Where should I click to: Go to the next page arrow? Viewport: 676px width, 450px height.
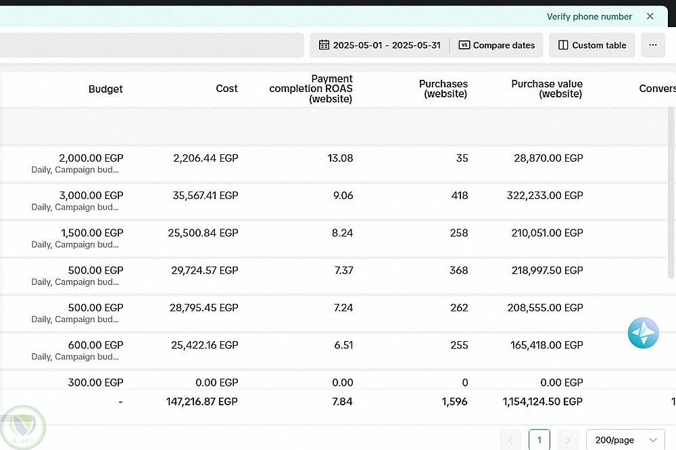[568, 440]
